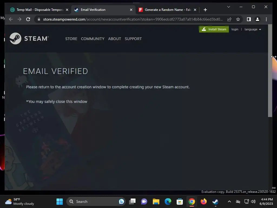
Task: Open the ABOUT page link
Action: [114, 39]
